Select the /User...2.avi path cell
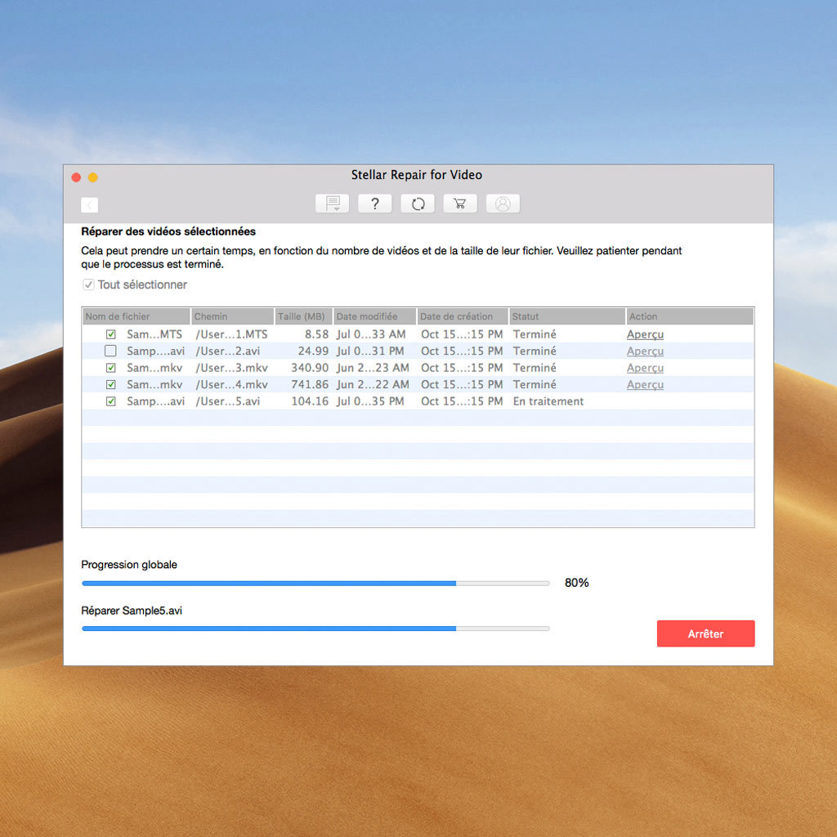Viewport: 837px width, 837px height. 228,351
